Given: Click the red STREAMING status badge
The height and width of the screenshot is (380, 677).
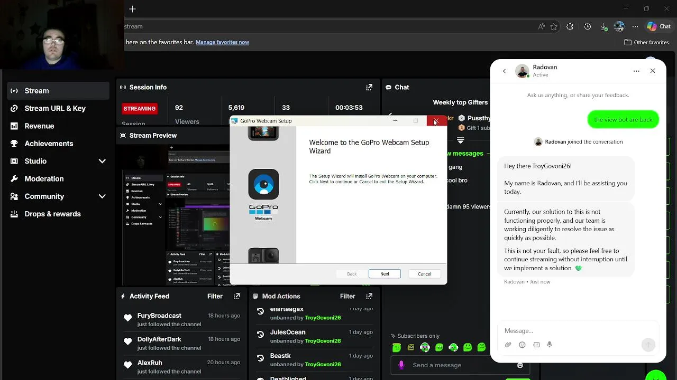Looking at the screenshot, I should (x=140, y=109).
